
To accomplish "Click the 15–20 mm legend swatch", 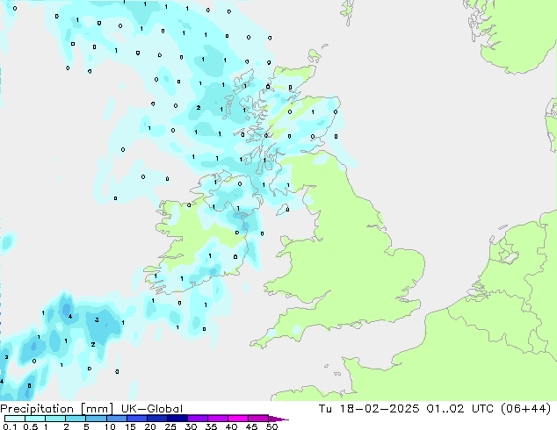I will (137, 419).
